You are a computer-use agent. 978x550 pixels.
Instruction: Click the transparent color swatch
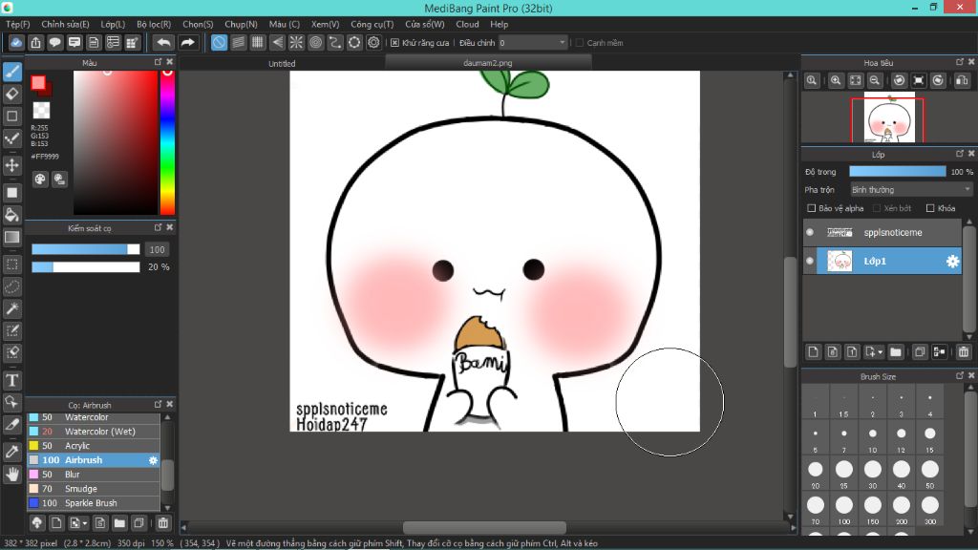[x=41, y=110]
